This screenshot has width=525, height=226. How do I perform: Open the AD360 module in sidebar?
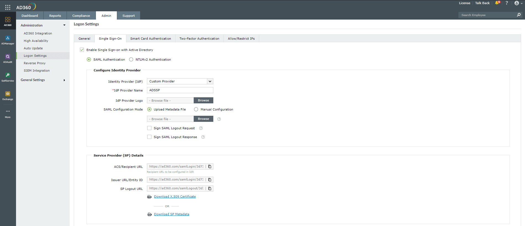point(8,21)
